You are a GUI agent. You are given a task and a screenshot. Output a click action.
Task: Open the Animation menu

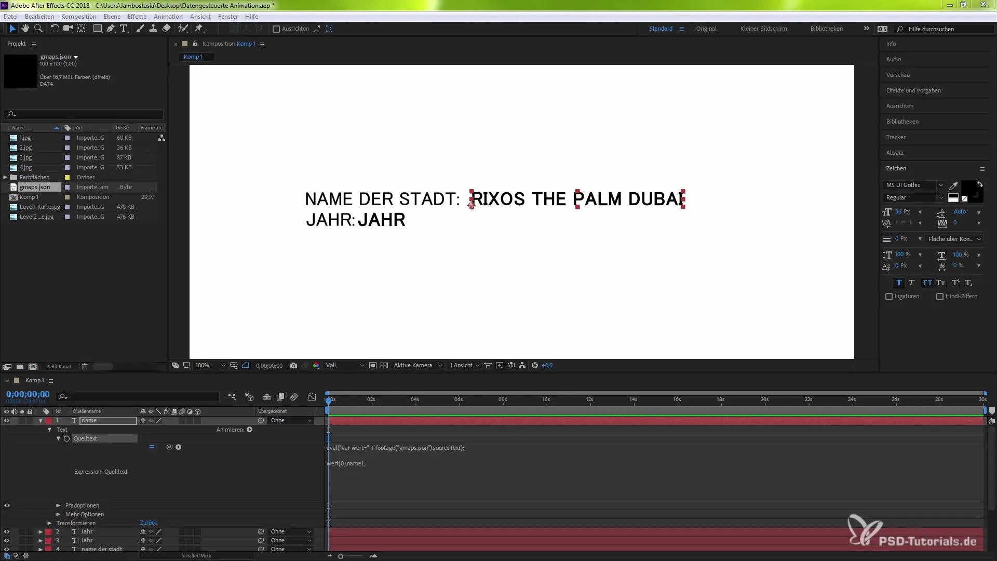pos(168,17)
